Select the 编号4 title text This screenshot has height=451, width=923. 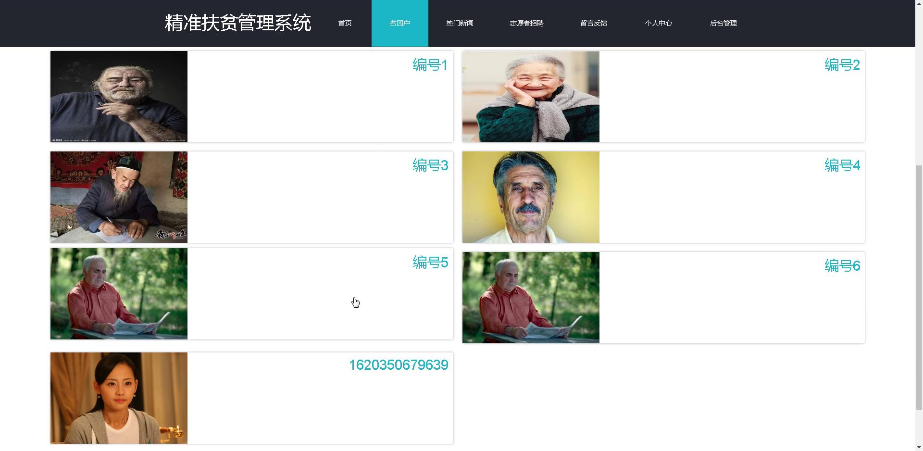click(x=842, y=165)
